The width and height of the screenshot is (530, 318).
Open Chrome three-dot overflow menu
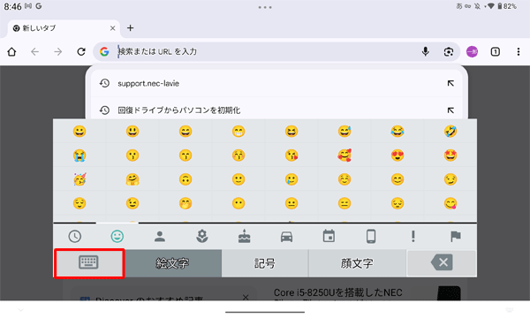(519, 52)
